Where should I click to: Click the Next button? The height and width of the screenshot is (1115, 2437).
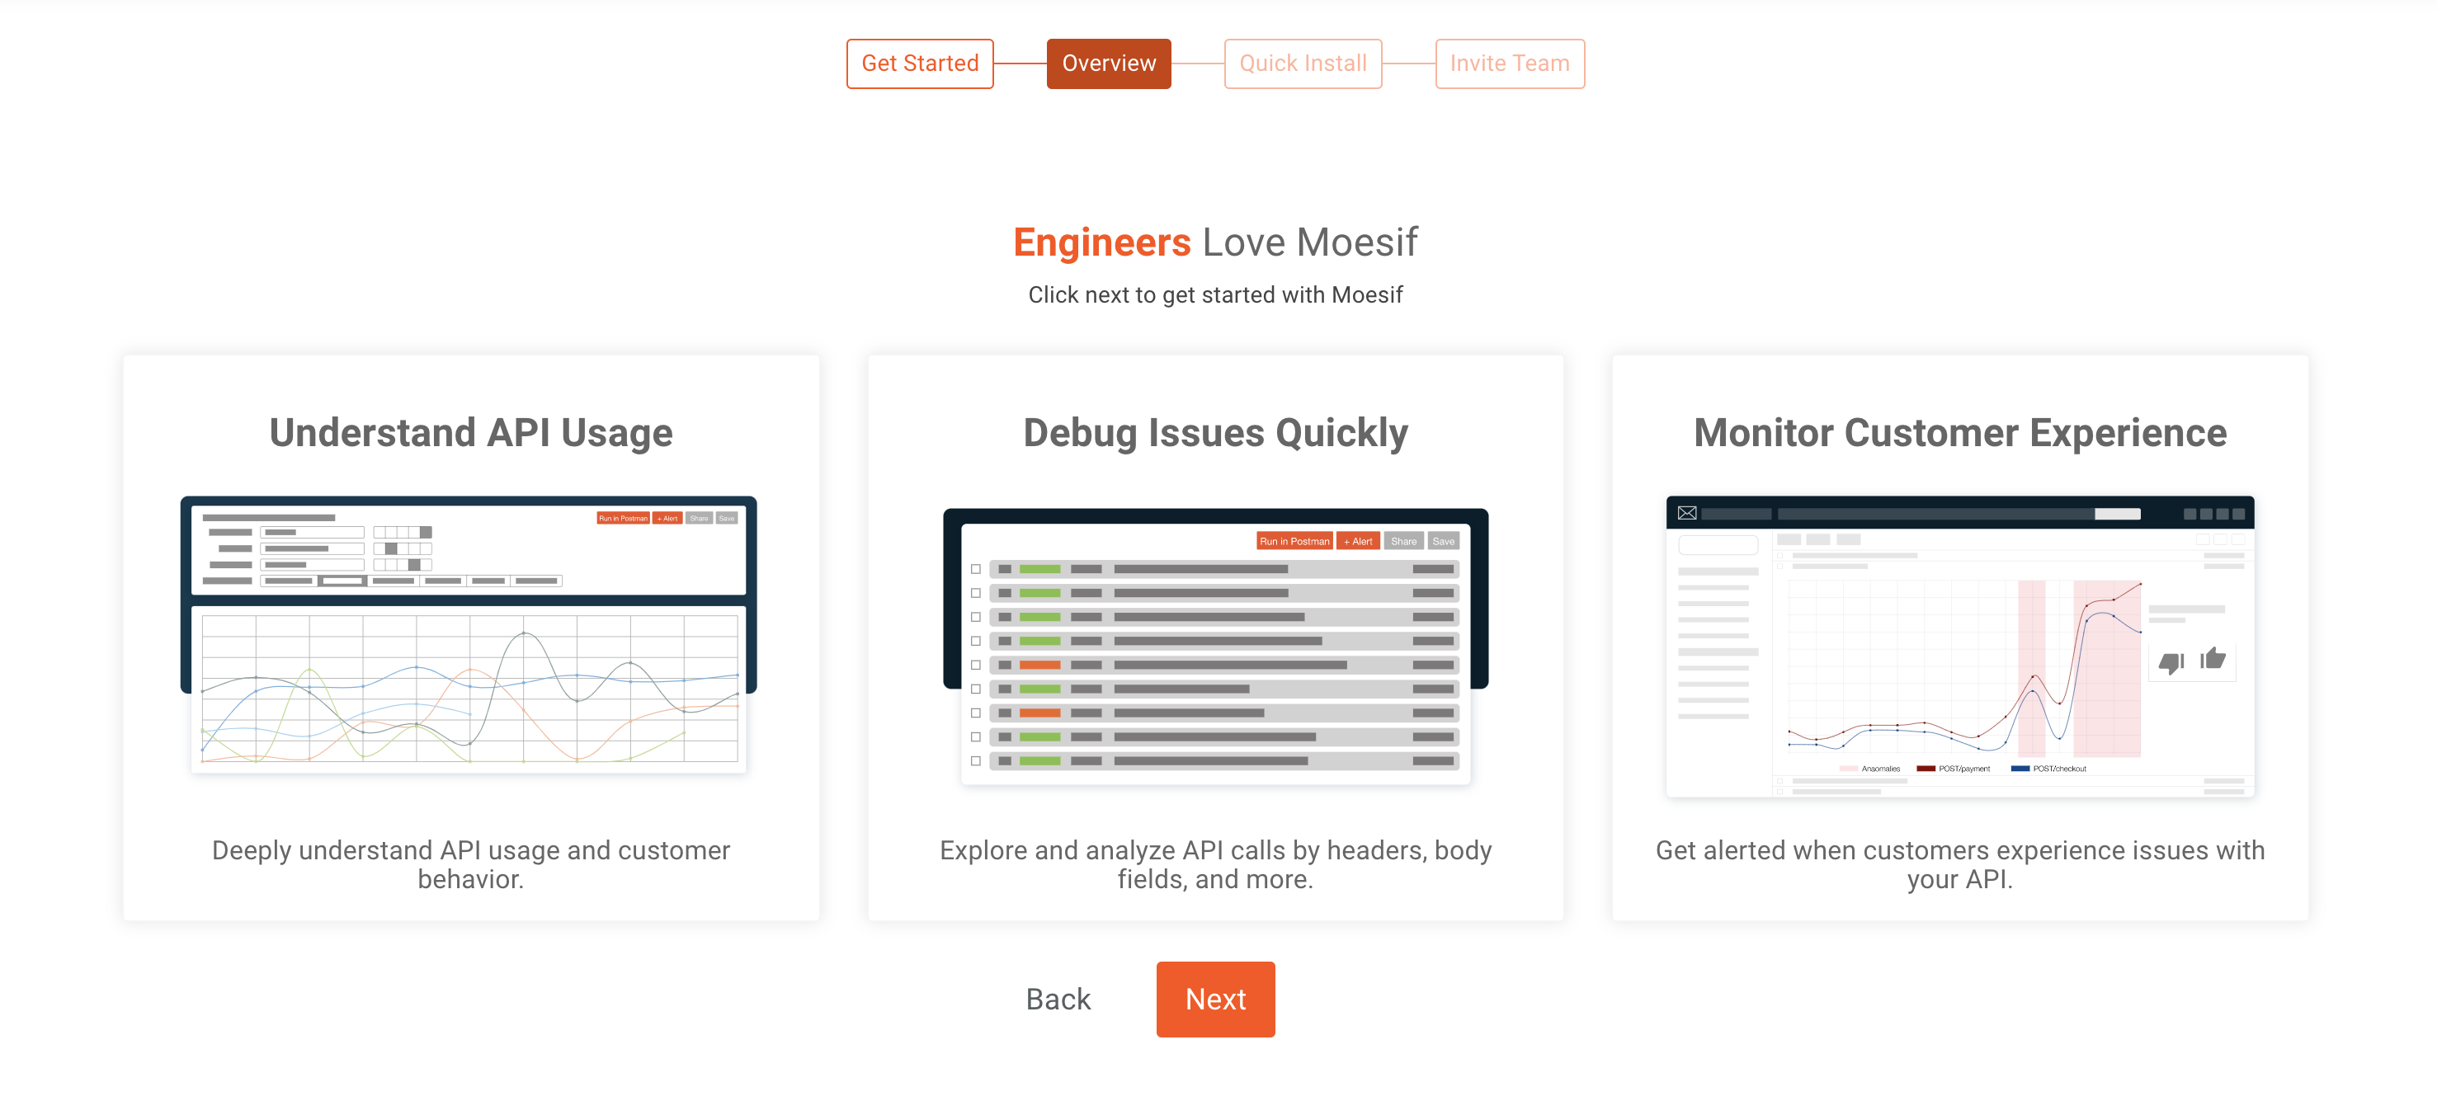pos(1216,999)
